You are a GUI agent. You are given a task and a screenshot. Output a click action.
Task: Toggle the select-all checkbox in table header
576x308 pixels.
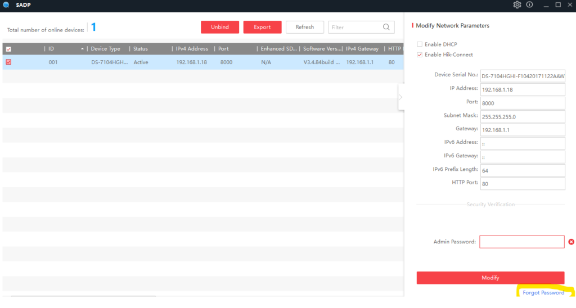8,49
